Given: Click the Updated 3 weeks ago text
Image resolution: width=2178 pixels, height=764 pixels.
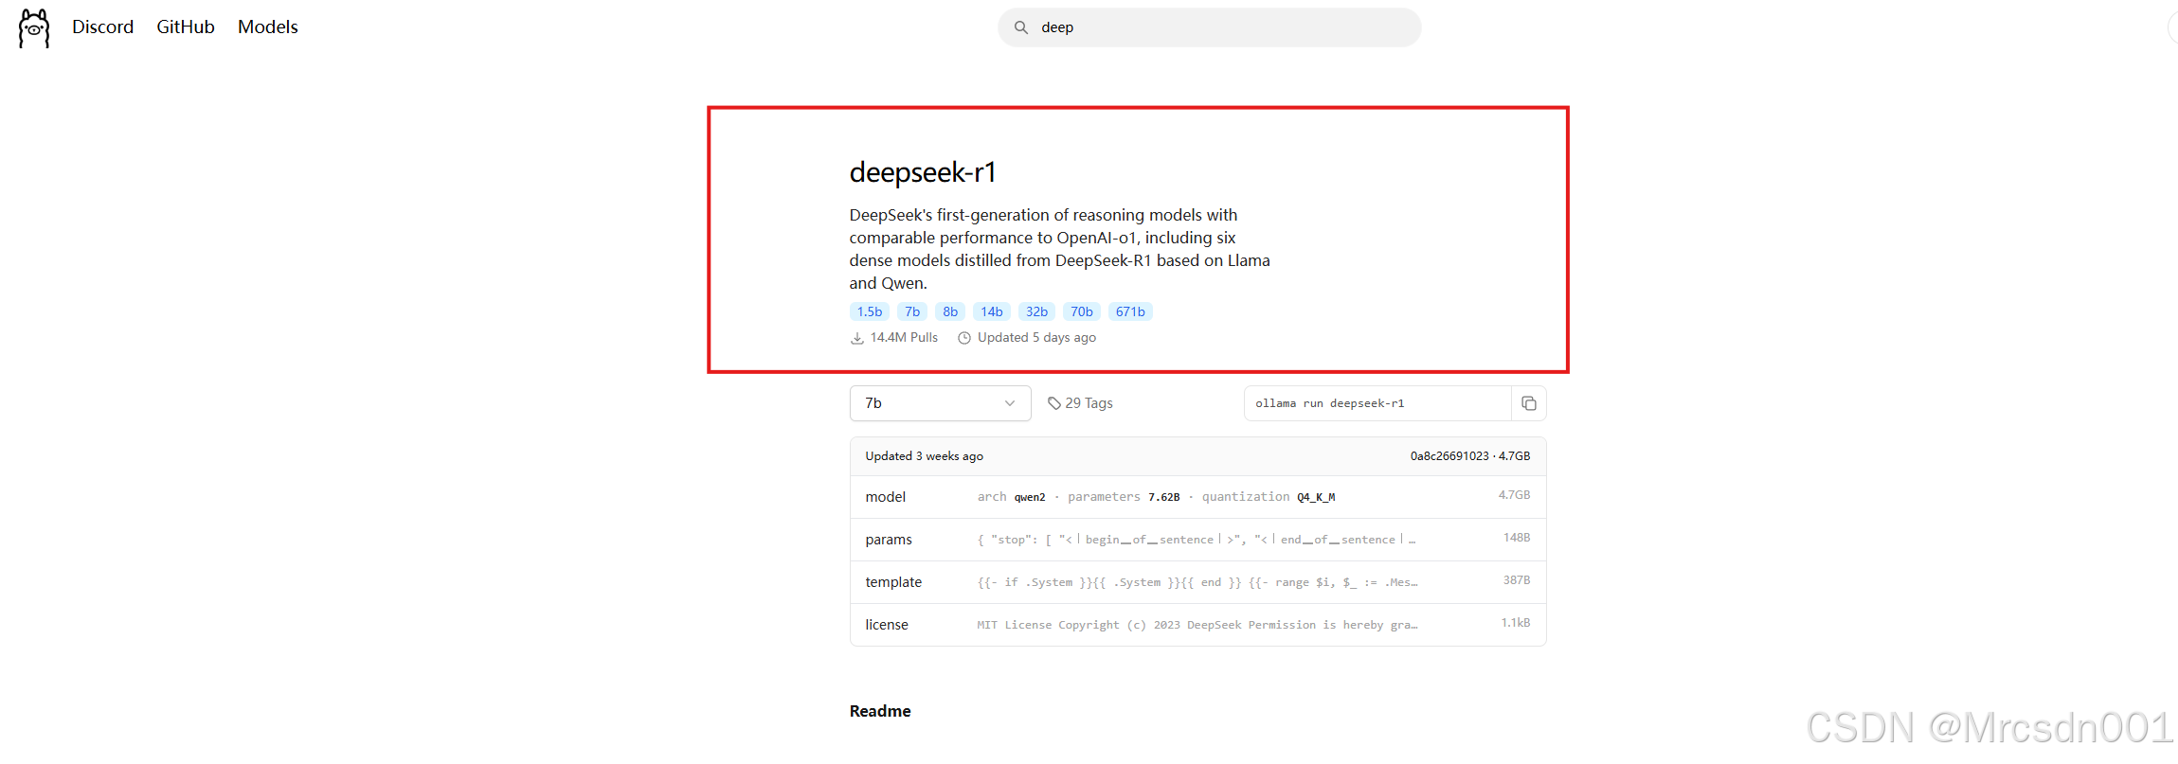Looking at the screenshot, I should click(x=924, y=456).
